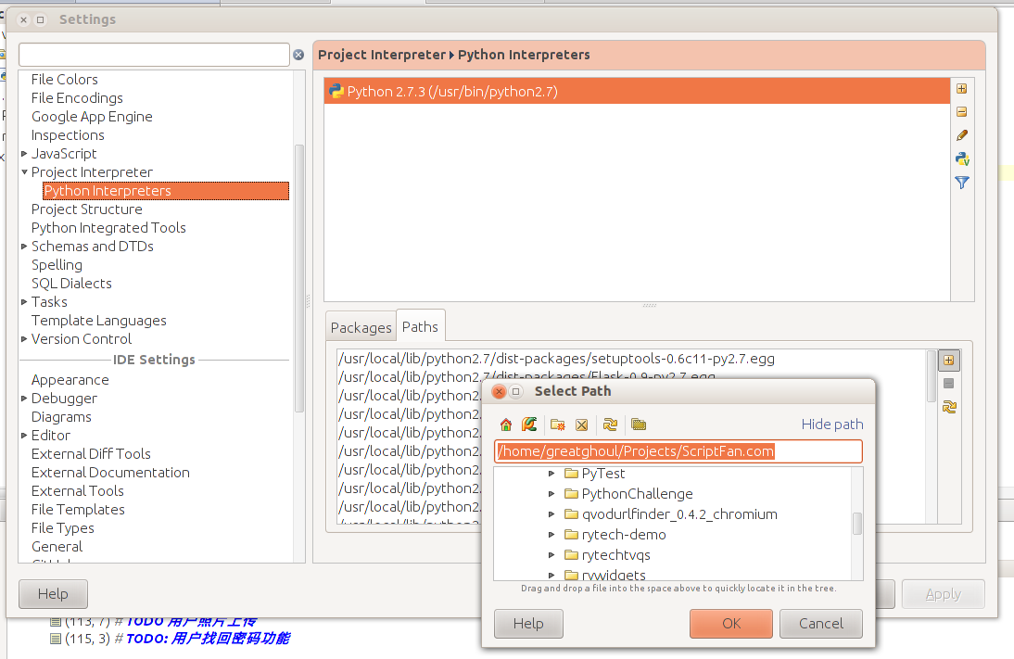The image size is (1014, 659).
Task: Click the new folder icon in Select Path
Action: pyautogui.click(x=557, y=425)
